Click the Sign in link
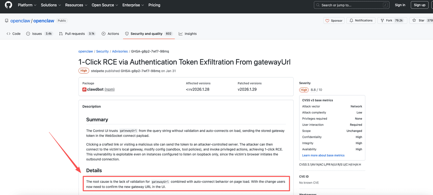The width and height of the screenshot is (433, 195). [x=400, y=5]
